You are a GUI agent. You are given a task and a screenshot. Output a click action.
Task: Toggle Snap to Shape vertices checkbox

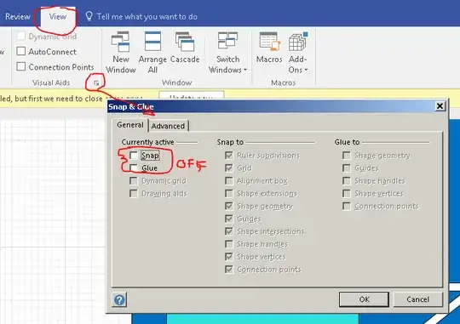click(229, 257)
